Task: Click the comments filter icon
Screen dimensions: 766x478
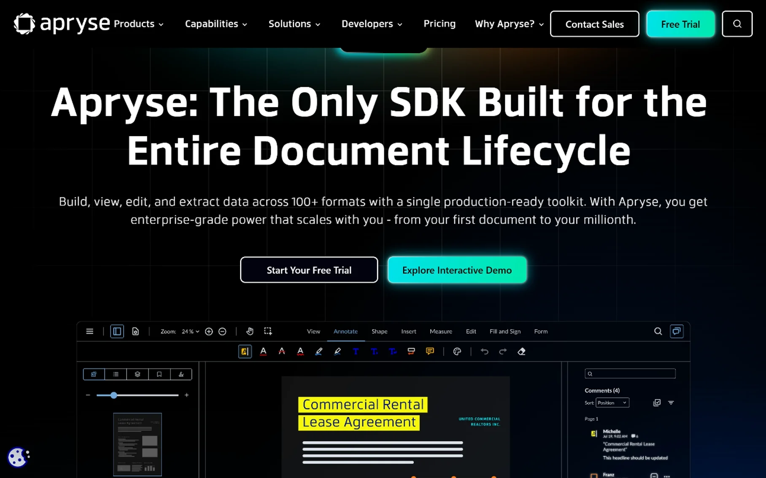Action: click(x=671, y=403)
